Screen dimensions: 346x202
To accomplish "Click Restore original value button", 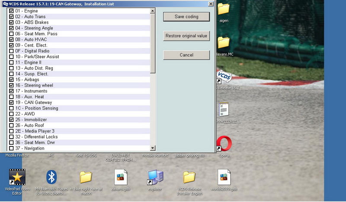I will (x=186, y=36).
